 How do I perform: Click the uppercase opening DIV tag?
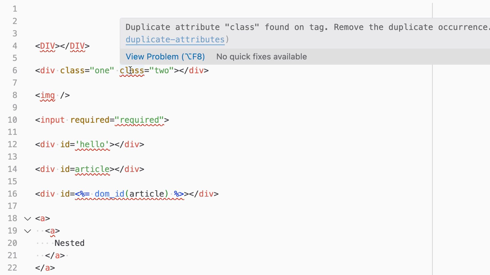pyautogui.click(x=47, y=46)
